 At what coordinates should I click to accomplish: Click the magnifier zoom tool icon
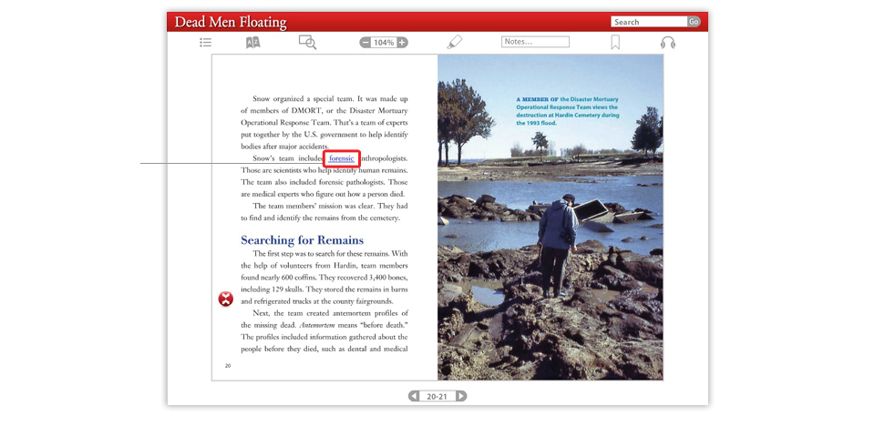coord(307,43)
